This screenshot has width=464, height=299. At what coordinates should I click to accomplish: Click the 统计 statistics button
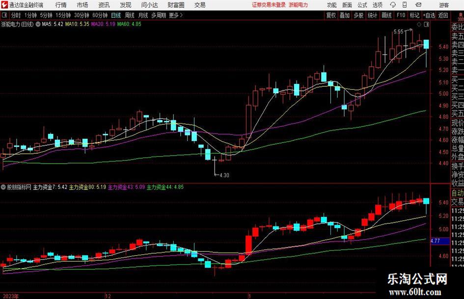tap(372, 15)
